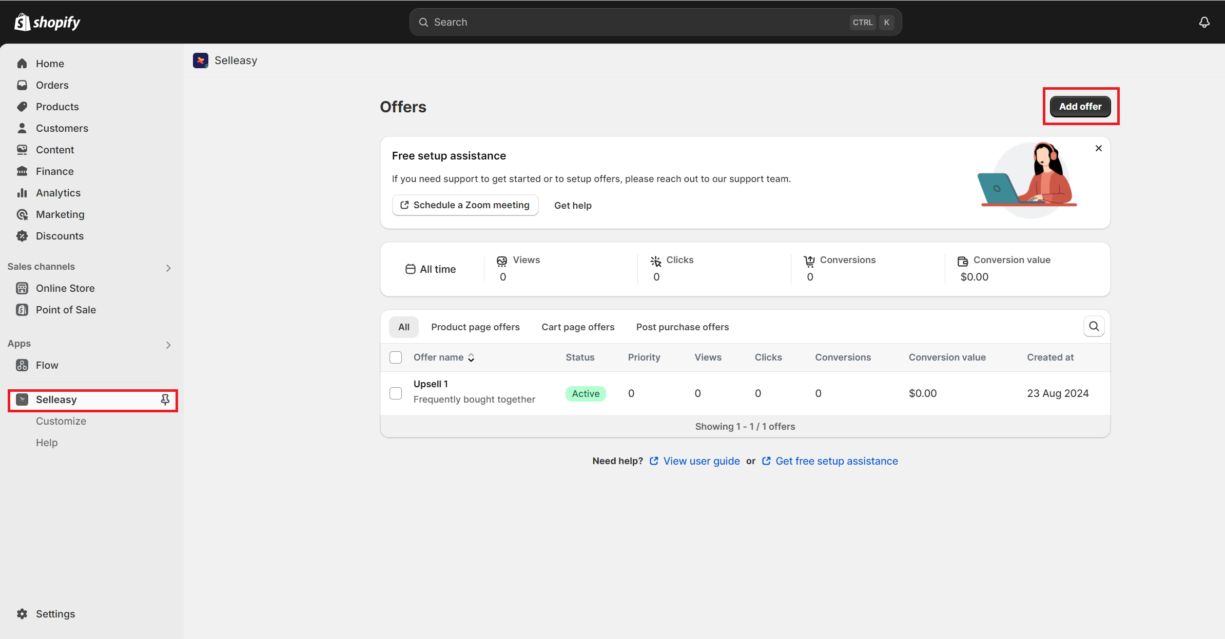Open Analytics from sidebar
1225x639 pixels.
pos(58,193)
